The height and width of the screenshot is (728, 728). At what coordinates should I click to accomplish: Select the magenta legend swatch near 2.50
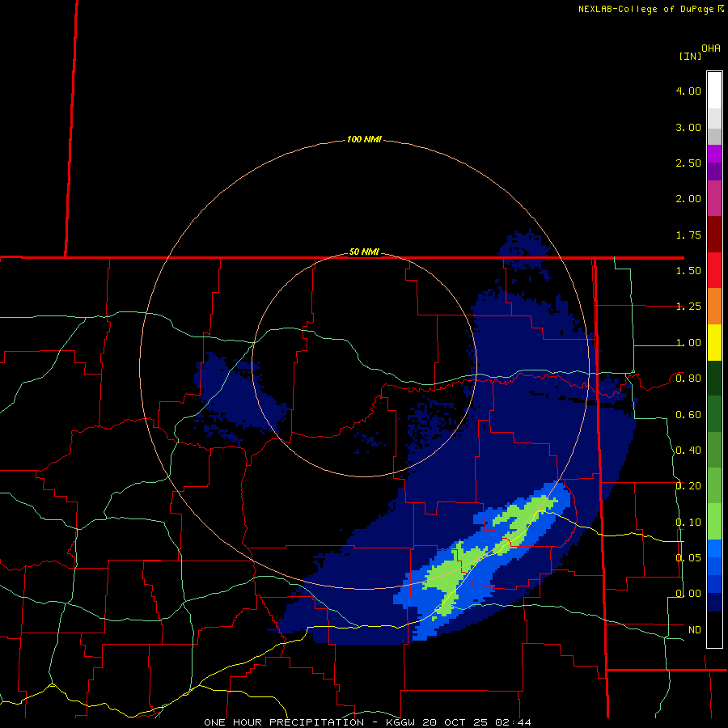[714, 154]
